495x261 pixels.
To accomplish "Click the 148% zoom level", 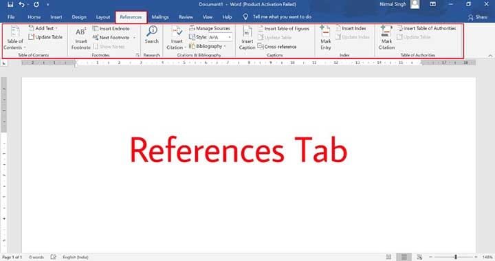I will 487,257.
